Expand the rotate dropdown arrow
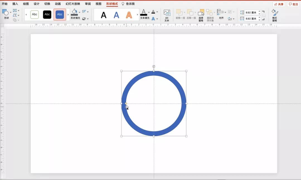Image resolution: width=301 pixels, height=180 pixels. 234,19
